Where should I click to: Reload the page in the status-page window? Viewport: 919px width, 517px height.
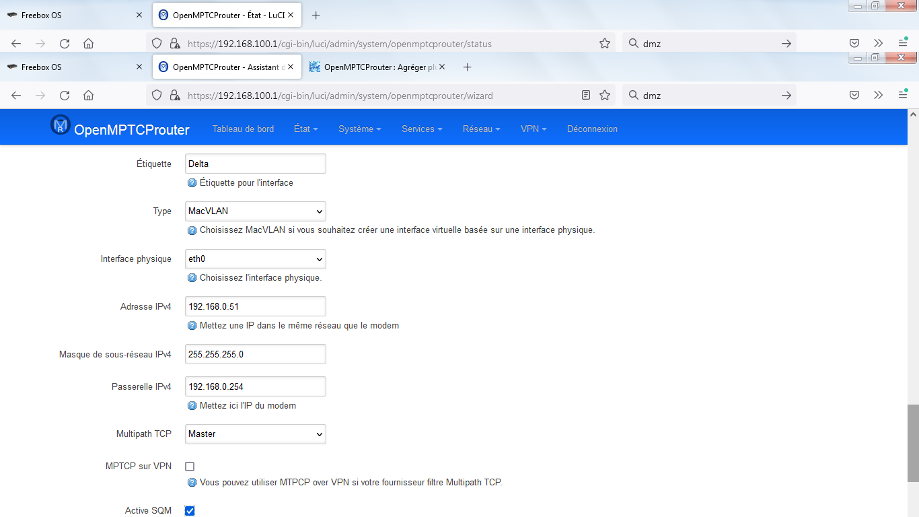click(x=65, y=44)
